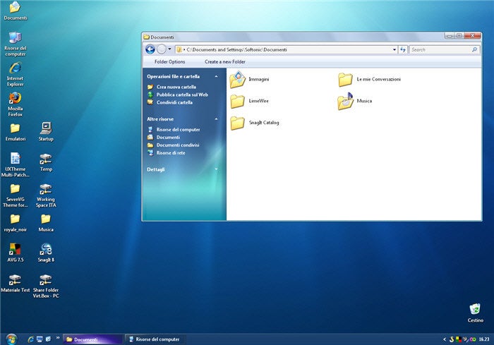
Task: Select AVG 7.5 desktop shortcut
Action: 15,249
